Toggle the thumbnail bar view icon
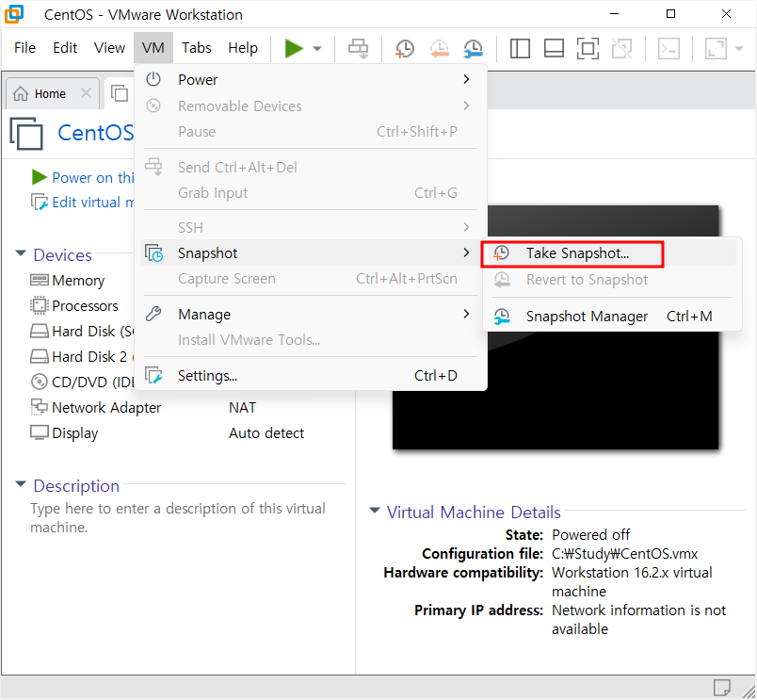 (x=554, y=48)
